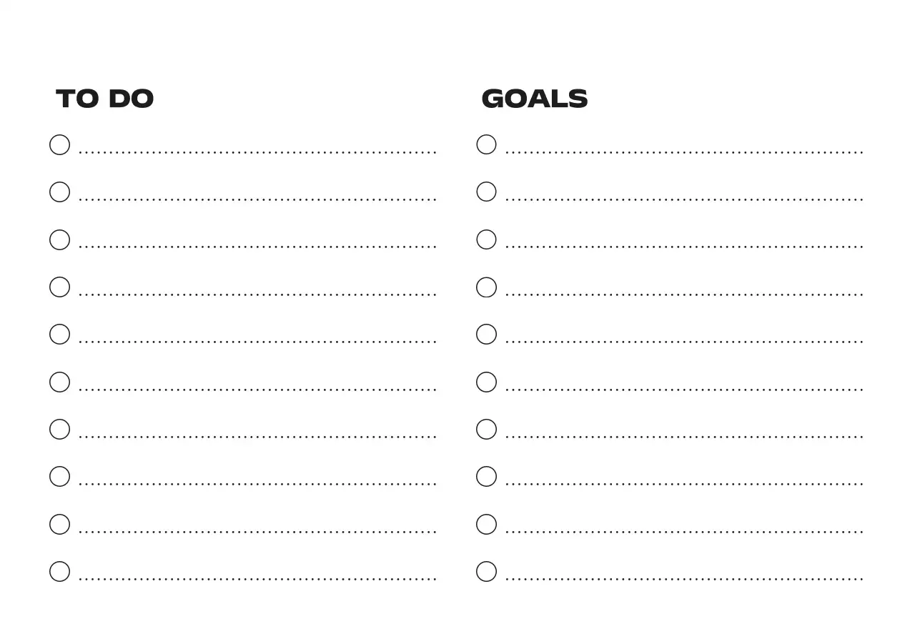
Task: Check the second TO DO circle
Action: (x=59, y=192)
